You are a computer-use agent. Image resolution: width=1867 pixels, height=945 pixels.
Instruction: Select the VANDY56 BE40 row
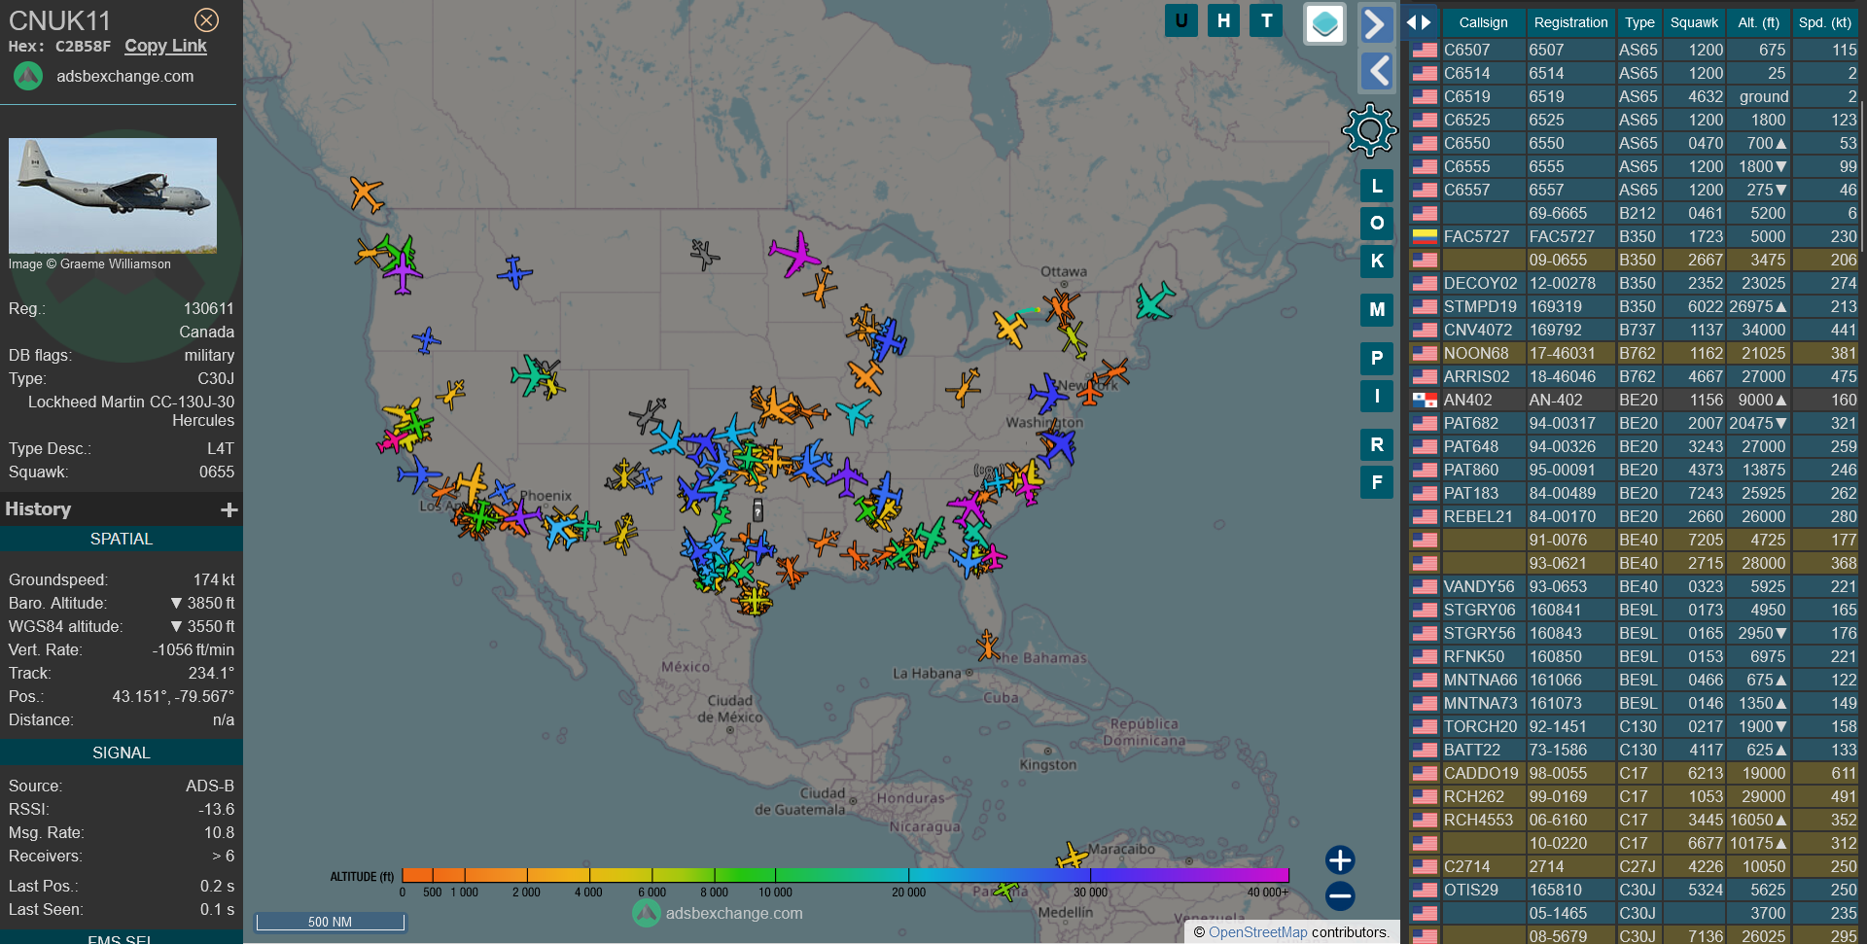1634,586
